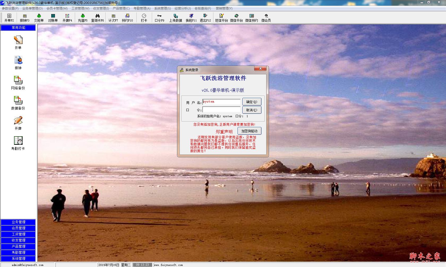Click the 加密狗驱动 button
This screenshot has height=267, width=446.
click(249, 131)
